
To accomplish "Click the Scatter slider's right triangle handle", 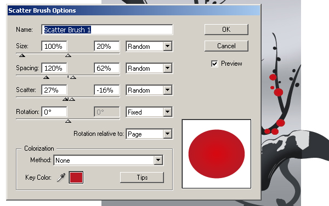I will click(72, 99).
